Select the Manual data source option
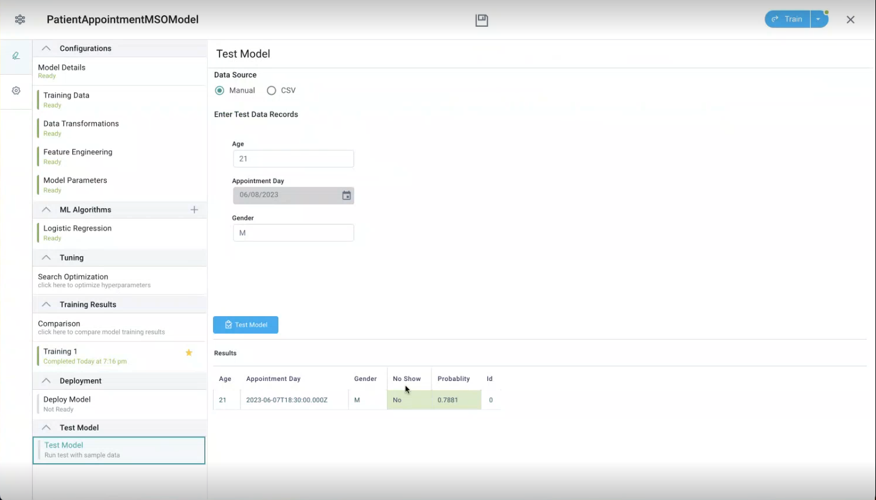 click(220, 90)
